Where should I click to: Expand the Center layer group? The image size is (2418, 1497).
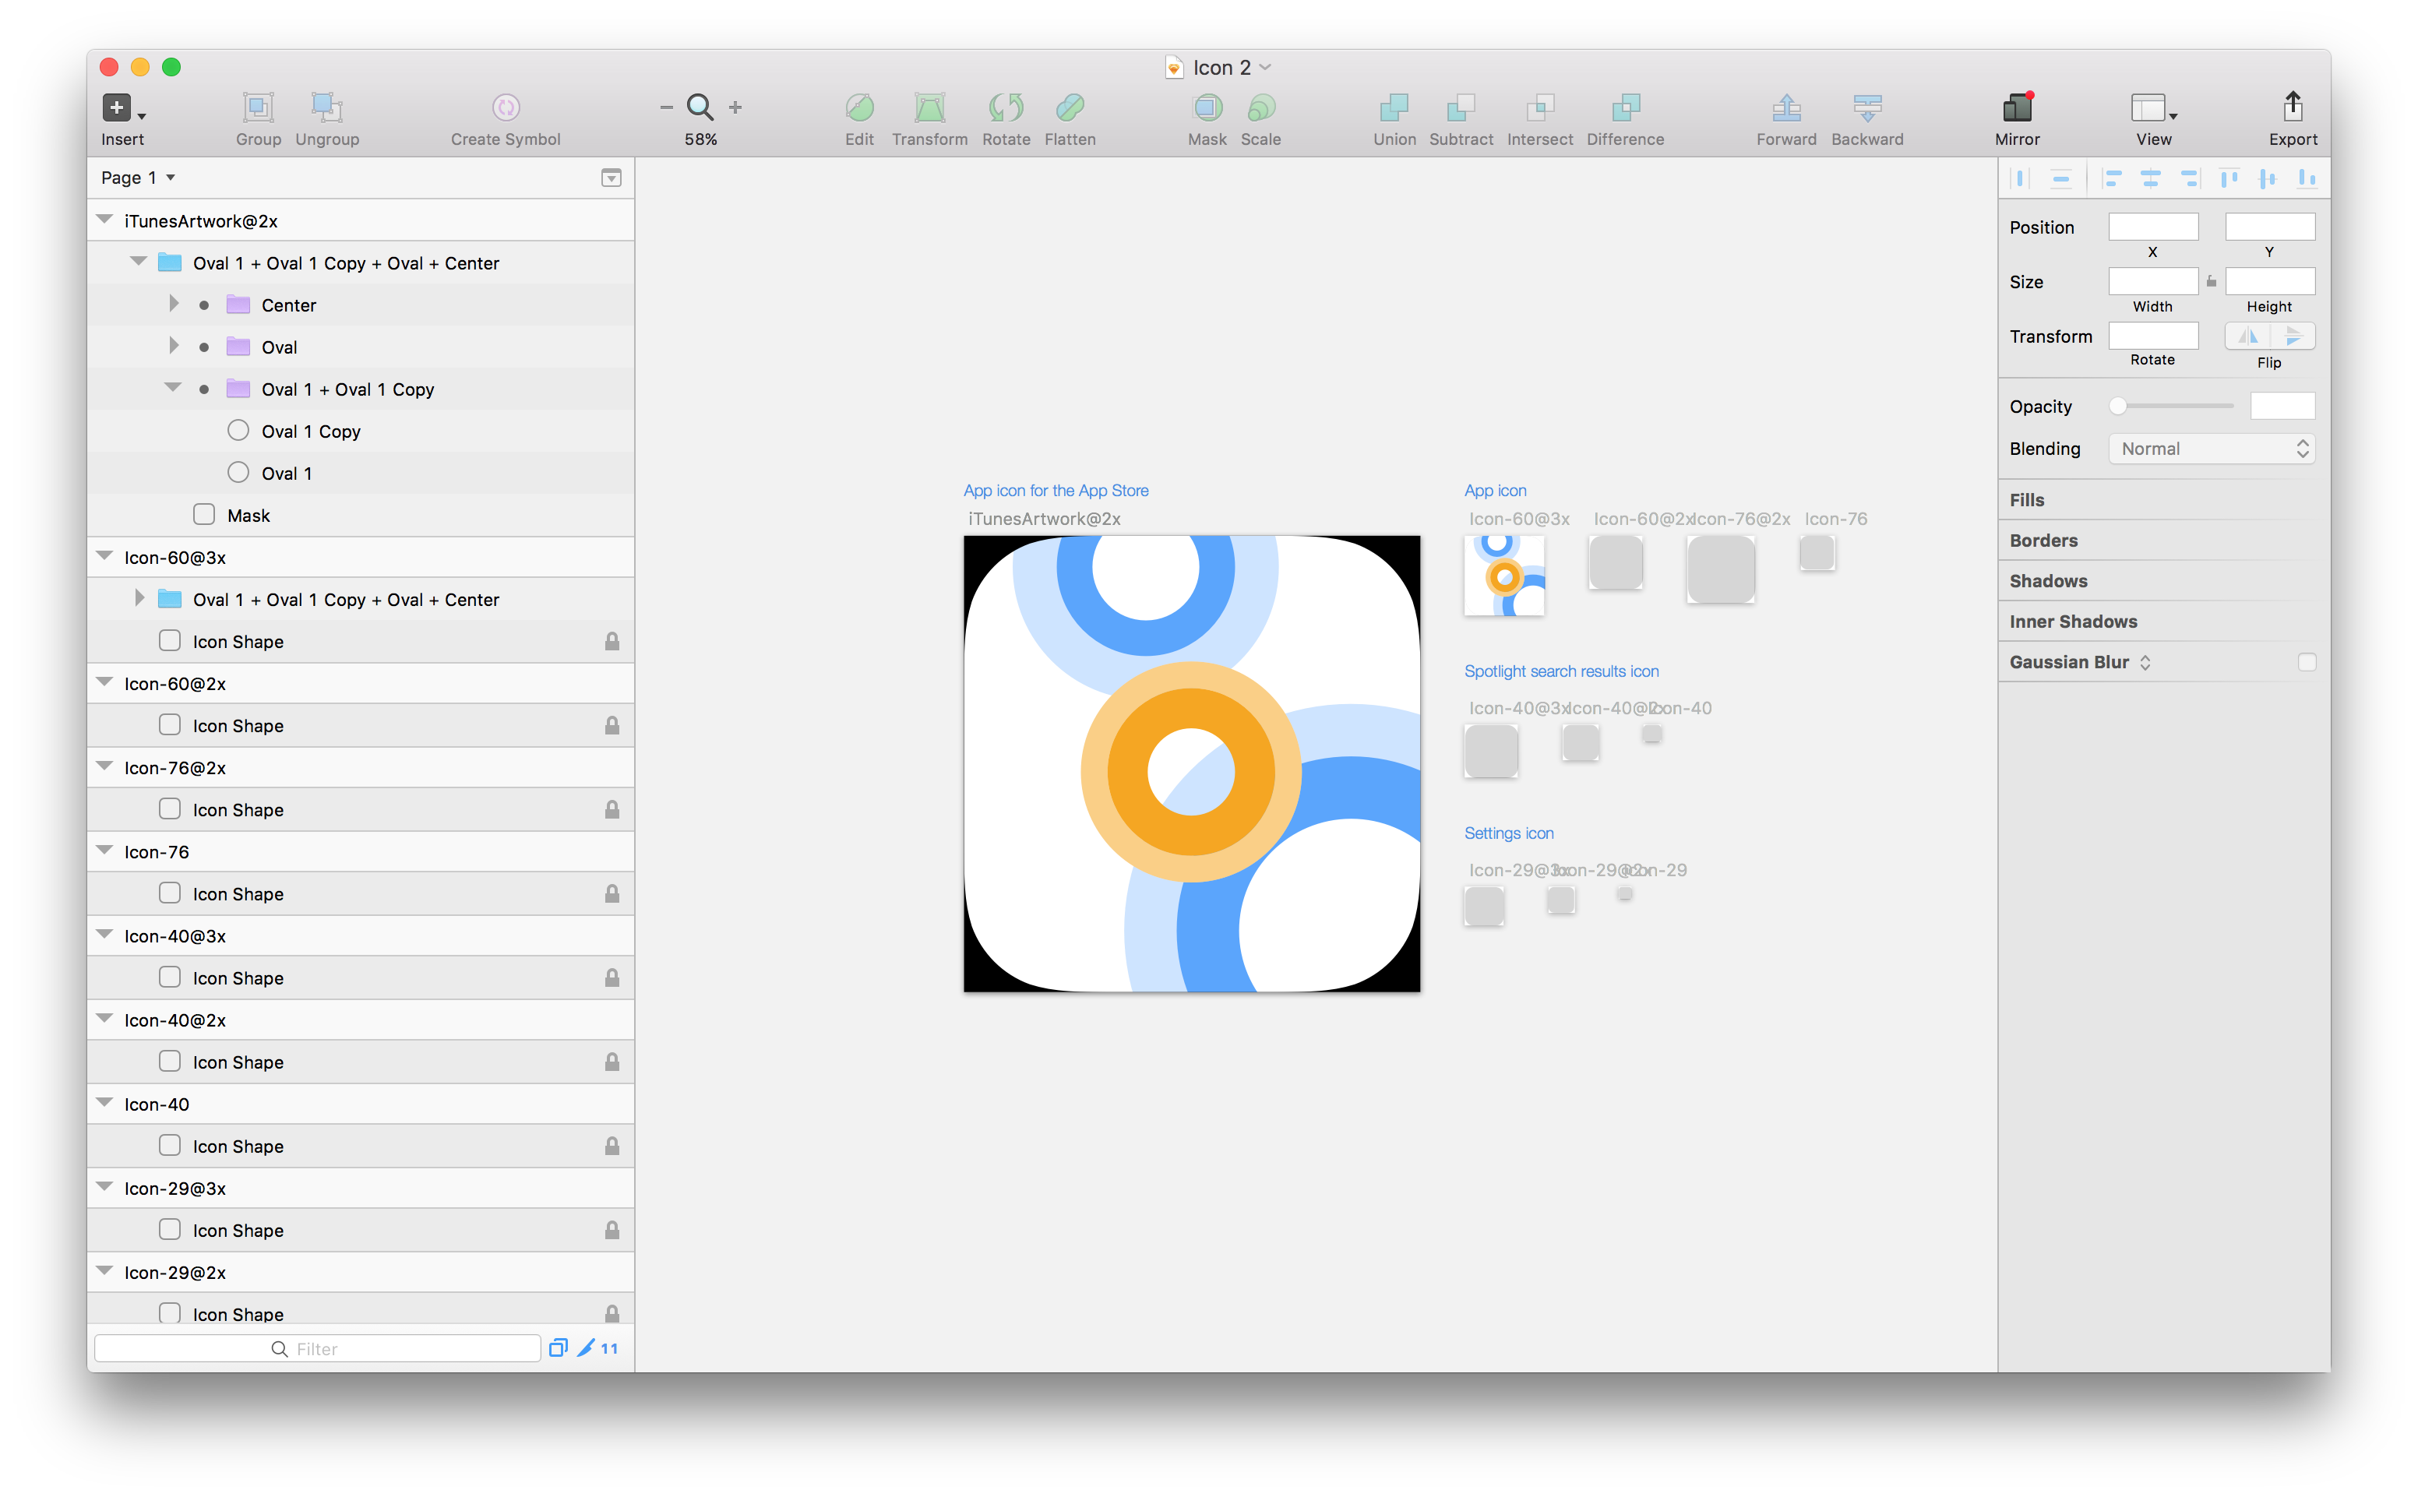point(174,304)
